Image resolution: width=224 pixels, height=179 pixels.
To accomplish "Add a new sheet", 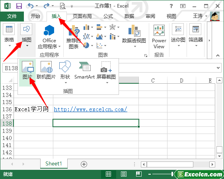I will pos(84,164).
